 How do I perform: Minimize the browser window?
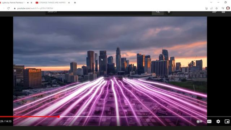pos(218,3)
